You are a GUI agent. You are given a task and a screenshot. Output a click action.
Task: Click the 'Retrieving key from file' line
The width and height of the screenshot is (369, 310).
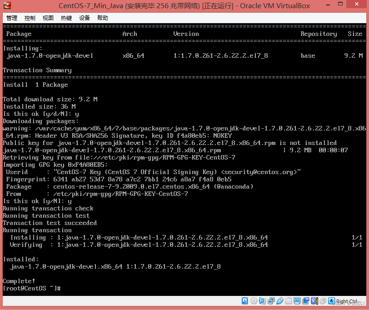(x=119, y=157)
